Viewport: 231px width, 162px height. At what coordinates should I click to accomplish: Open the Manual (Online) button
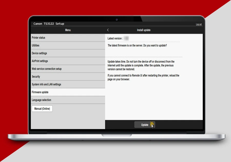(42, 109)
